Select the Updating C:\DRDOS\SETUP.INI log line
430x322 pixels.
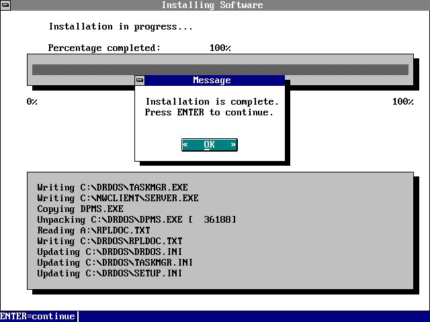click(110, 273)
